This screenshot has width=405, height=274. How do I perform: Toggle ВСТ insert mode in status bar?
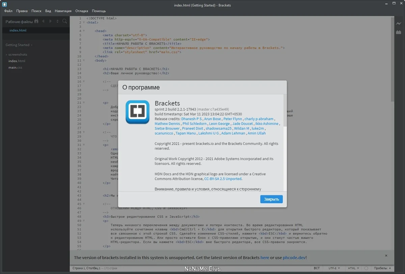(317, 268)
